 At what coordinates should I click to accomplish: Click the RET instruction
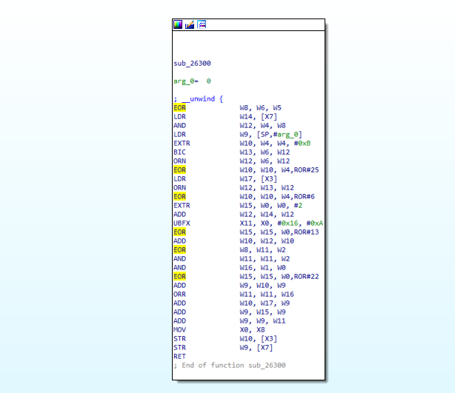179,357
